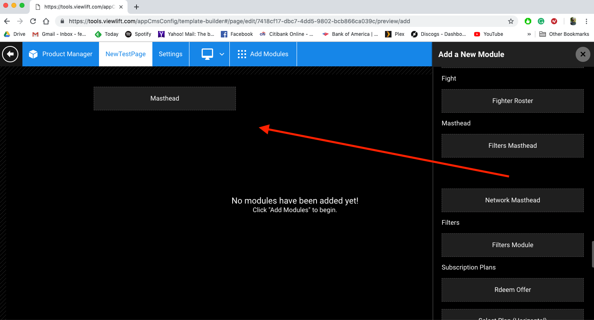
Task: Open the Drive bookmark
Action: pos(15,34)
